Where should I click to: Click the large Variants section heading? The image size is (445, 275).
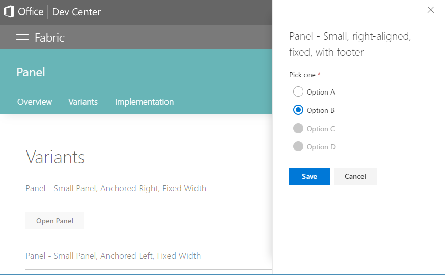[55, 157]
